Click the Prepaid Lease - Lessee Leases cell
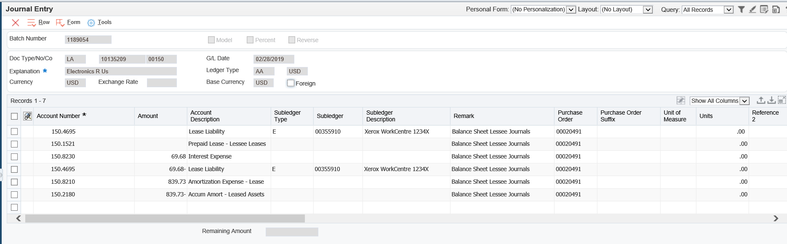The height and width of the screenshot is (244, 787). click(229, 144)
